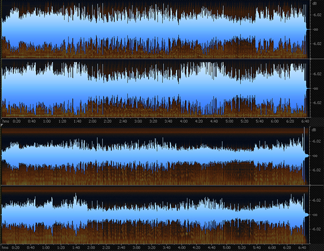Jump to 5:40 on the lower time ruler

pyautogui.click(x=257, y=248)
